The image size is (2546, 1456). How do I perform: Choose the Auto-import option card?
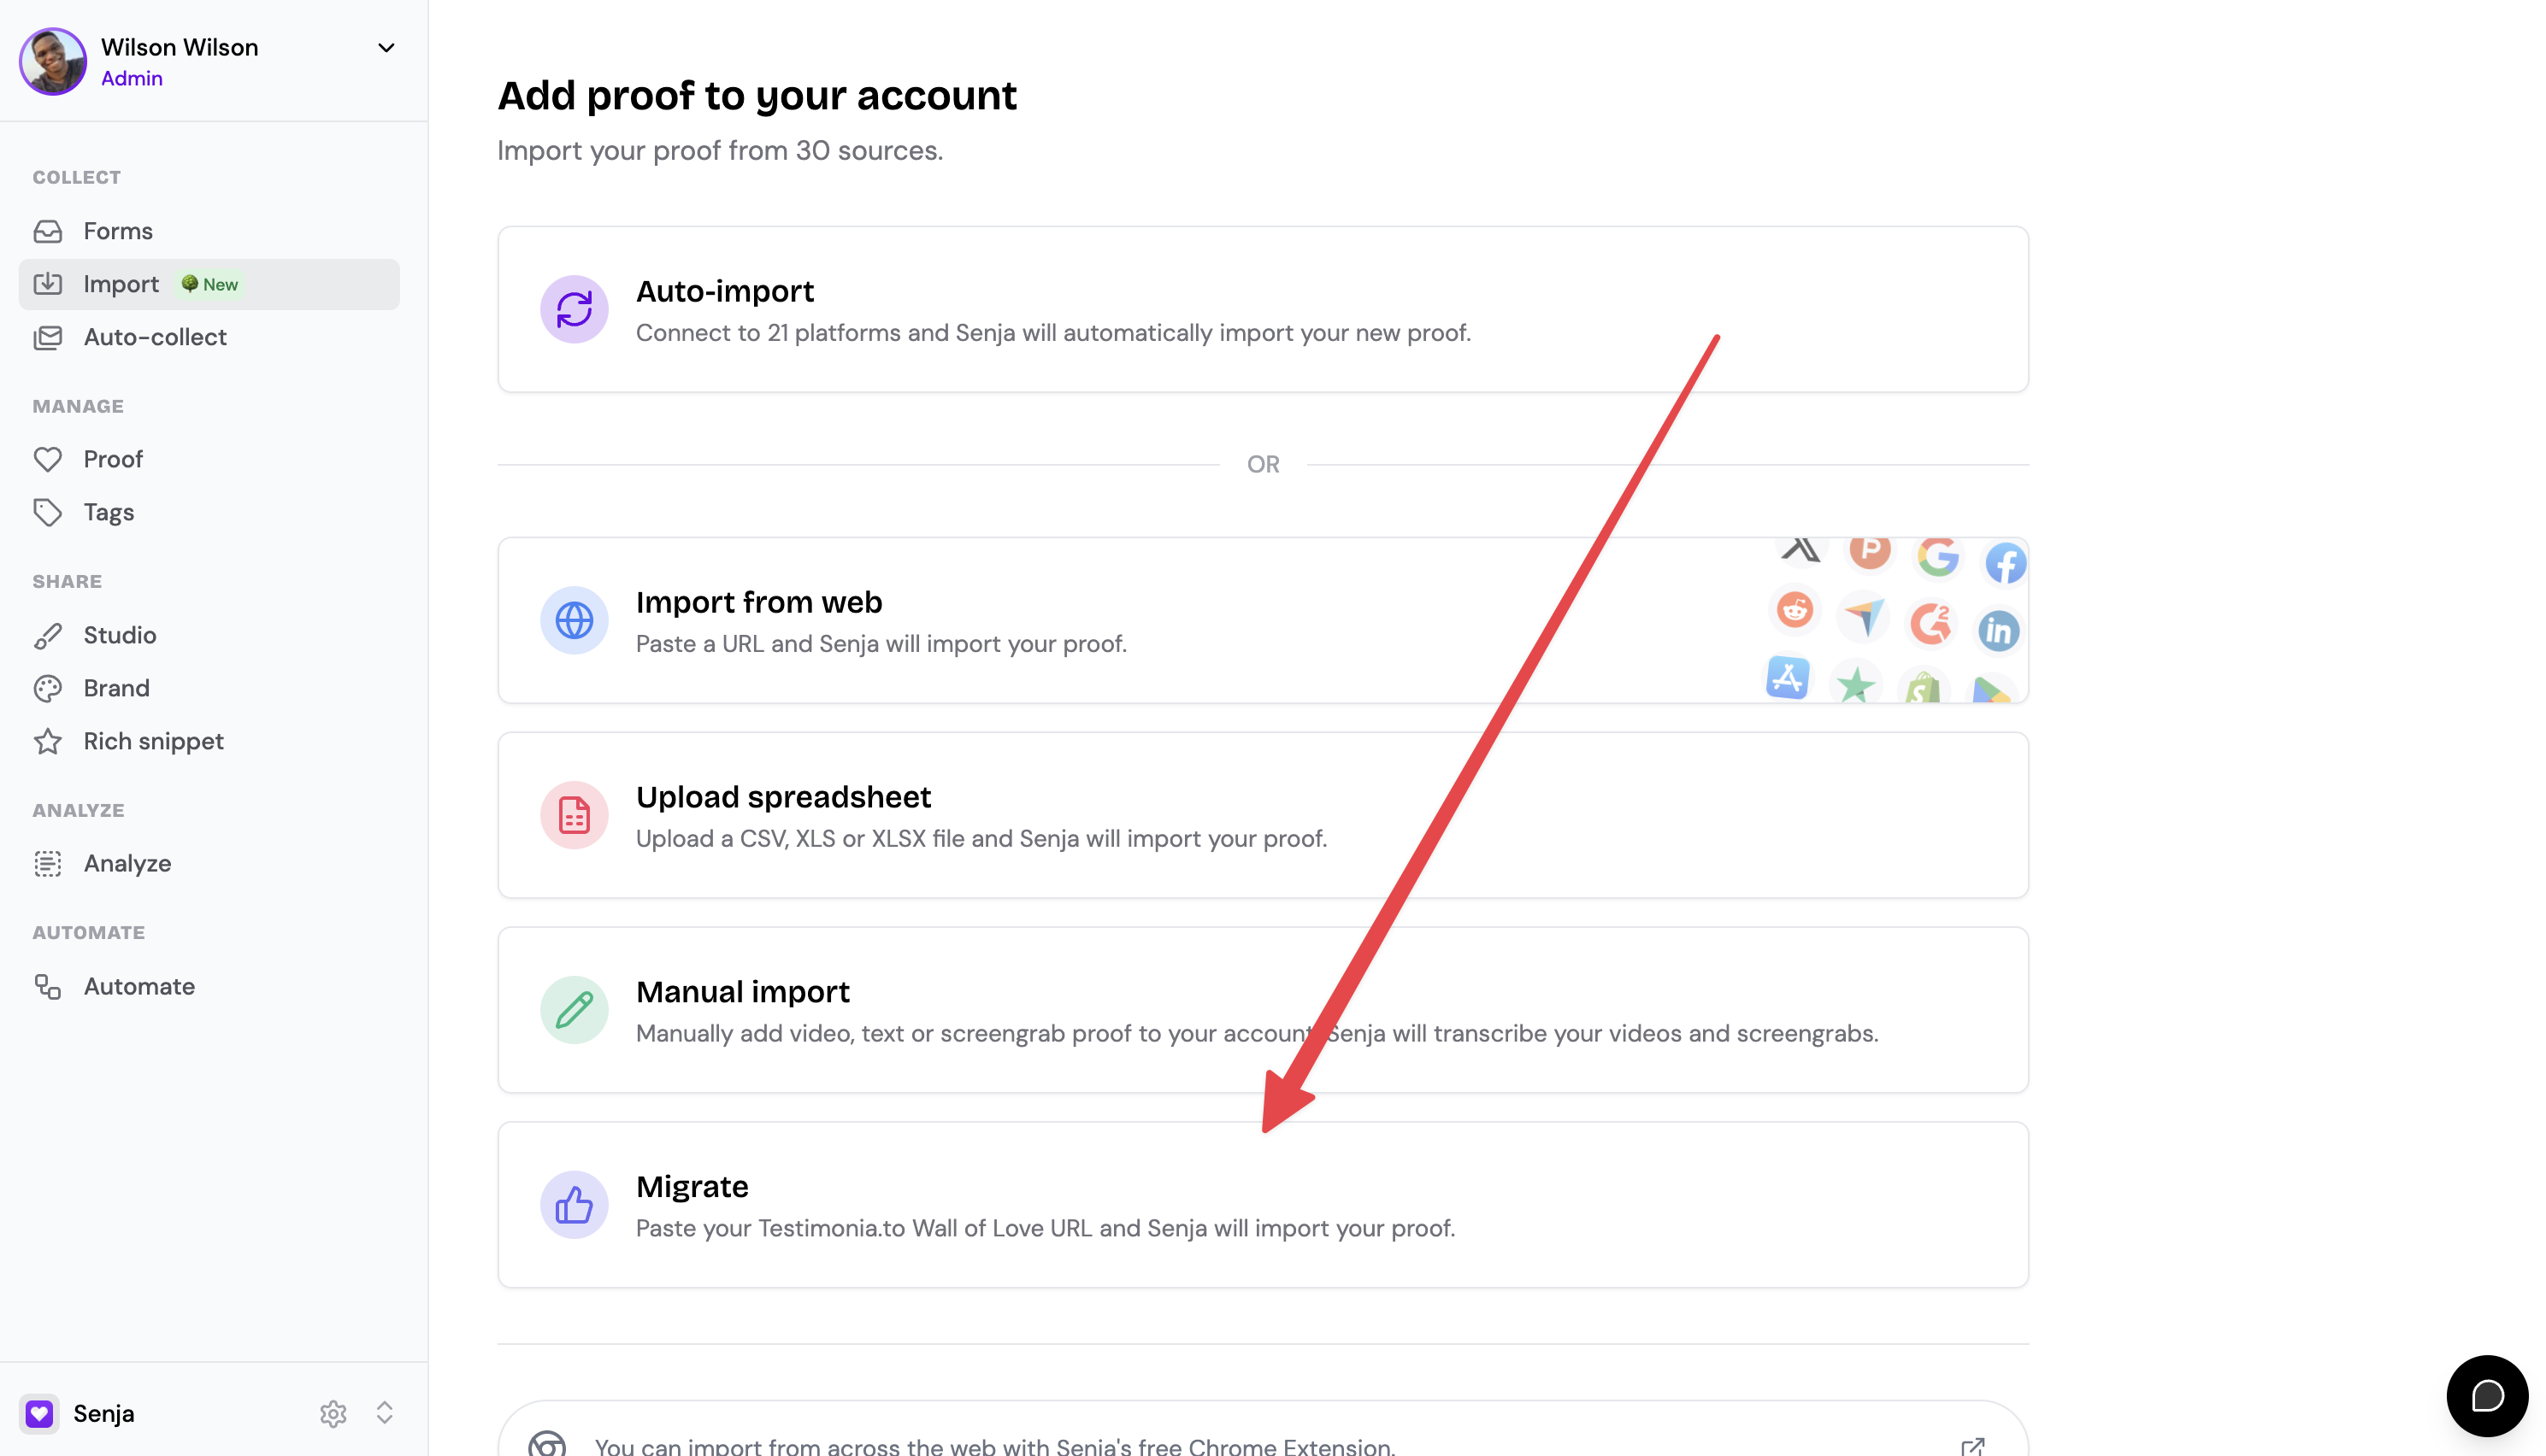1263,309
